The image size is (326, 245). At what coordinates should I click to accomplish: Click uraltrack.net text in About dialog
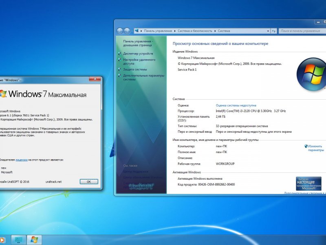coord(53,182)
